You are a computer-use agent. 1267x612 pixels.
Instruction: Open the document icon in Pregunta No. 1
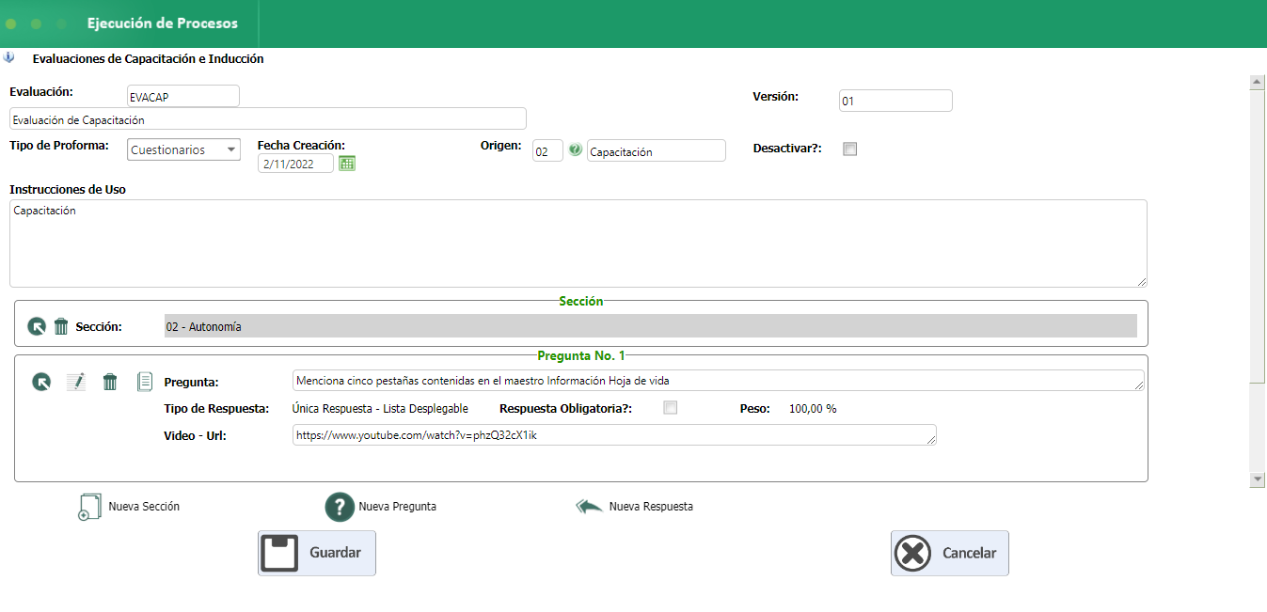coord(145,382)
